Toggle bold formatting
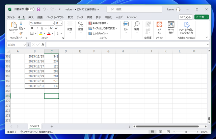The height and width of the screenshot is (139, 216). tap(32, 28)
